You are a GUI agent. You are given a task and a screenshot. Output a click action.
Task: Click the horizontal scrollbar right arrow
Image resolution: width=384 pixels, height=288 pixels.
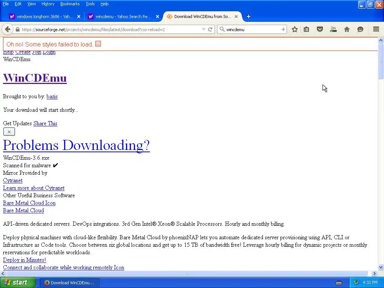pyautogui.click(x=375, y=273)
